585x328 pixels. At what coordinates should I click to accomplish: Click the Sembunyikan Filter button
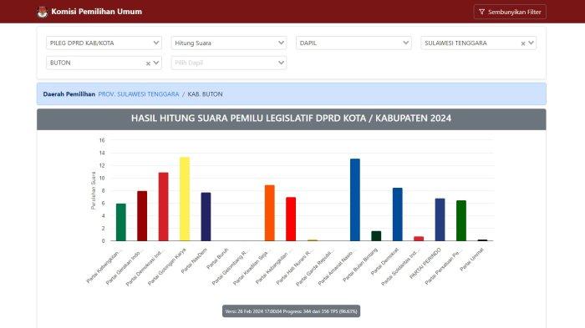tap(510, 12)
